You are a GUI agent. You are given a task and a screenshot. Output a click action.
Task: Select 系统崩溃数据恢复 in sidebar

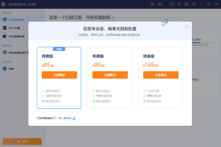19,52
